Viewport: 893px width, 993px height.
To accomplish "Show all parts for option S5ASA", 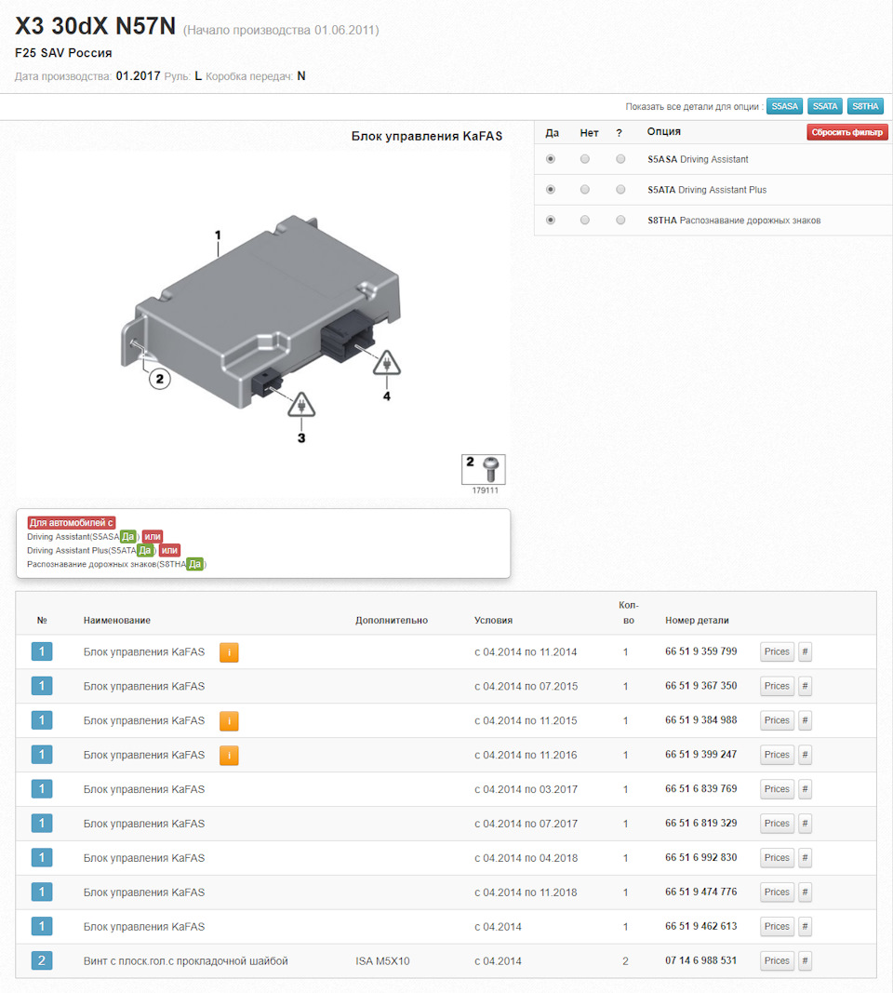I will [x=785, y=106].
